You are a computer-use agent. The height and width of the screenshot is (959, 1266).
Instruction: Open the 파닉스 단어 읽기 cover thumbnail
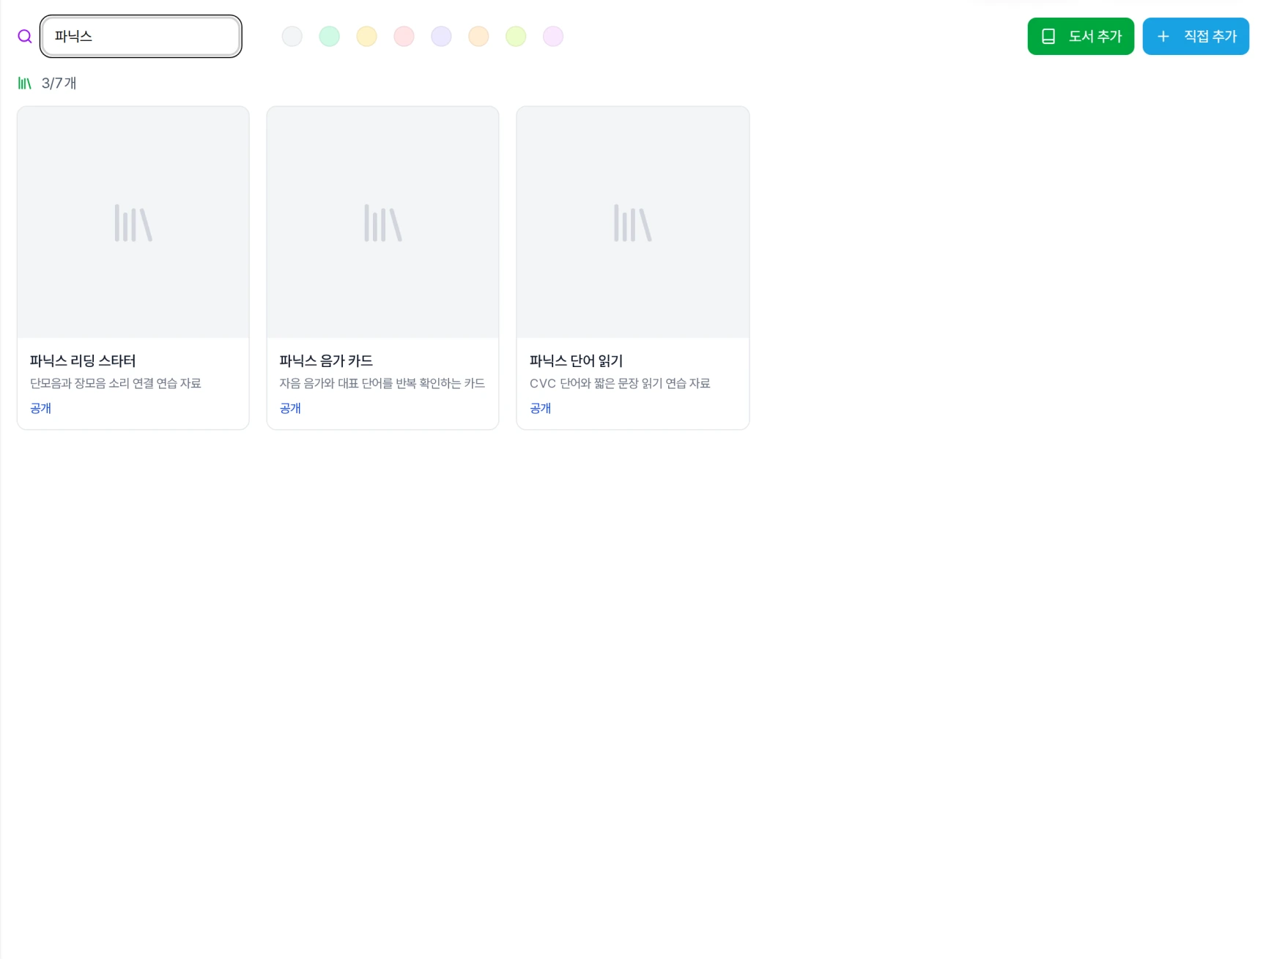tap(633, 223)
